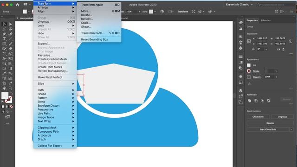The image size is (297, 167).
Task: Open the Style swatch dropdown
Action: pyautogui.click(x=155, y=12)
